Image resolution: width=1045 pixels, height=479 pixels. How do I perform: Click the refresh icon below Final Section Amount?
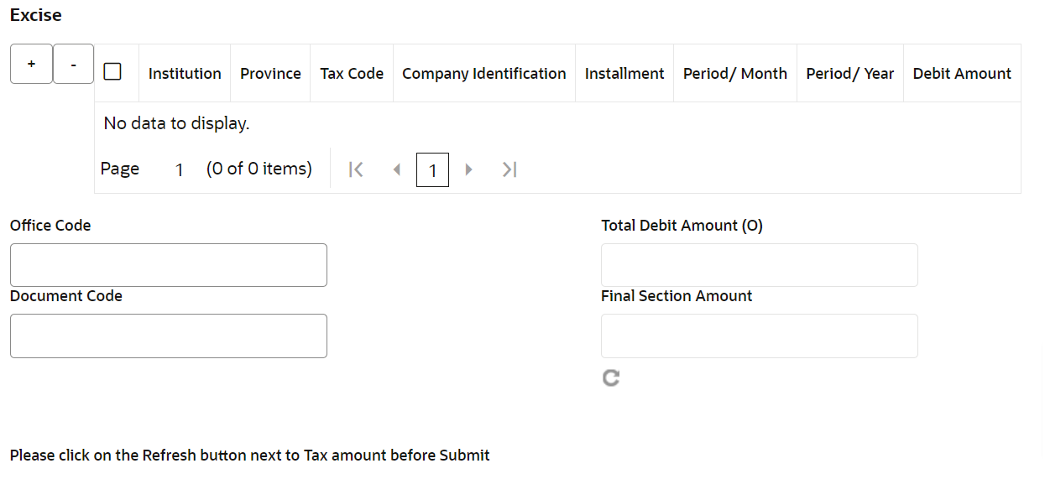tap(611, 378)
